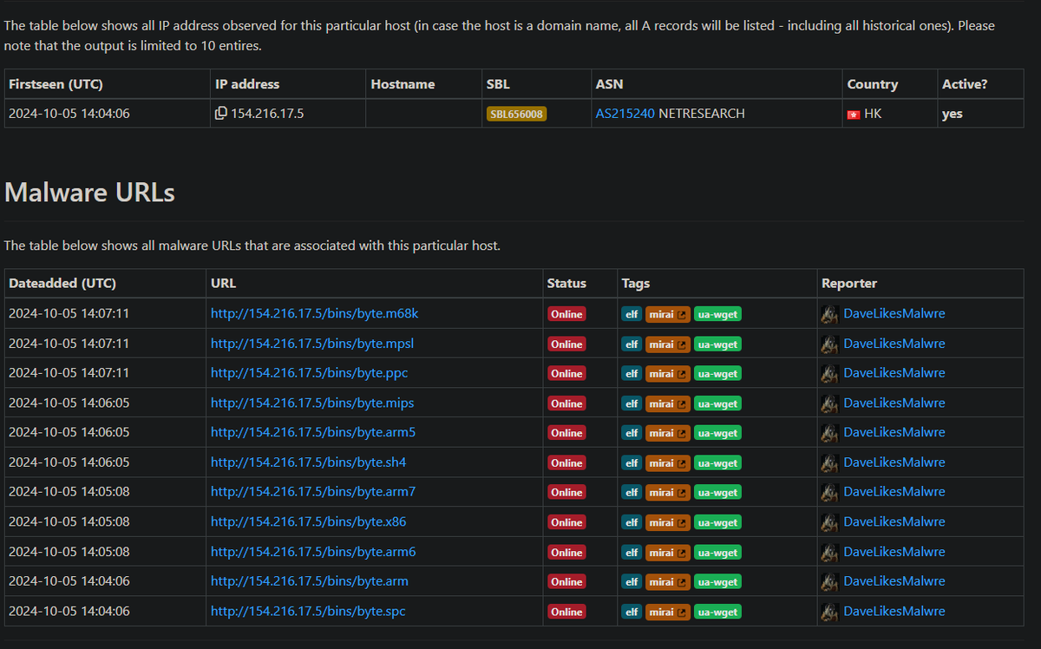Open DaveLikesMalwre reporter in byte.m68k row

[x=894, y=313]
